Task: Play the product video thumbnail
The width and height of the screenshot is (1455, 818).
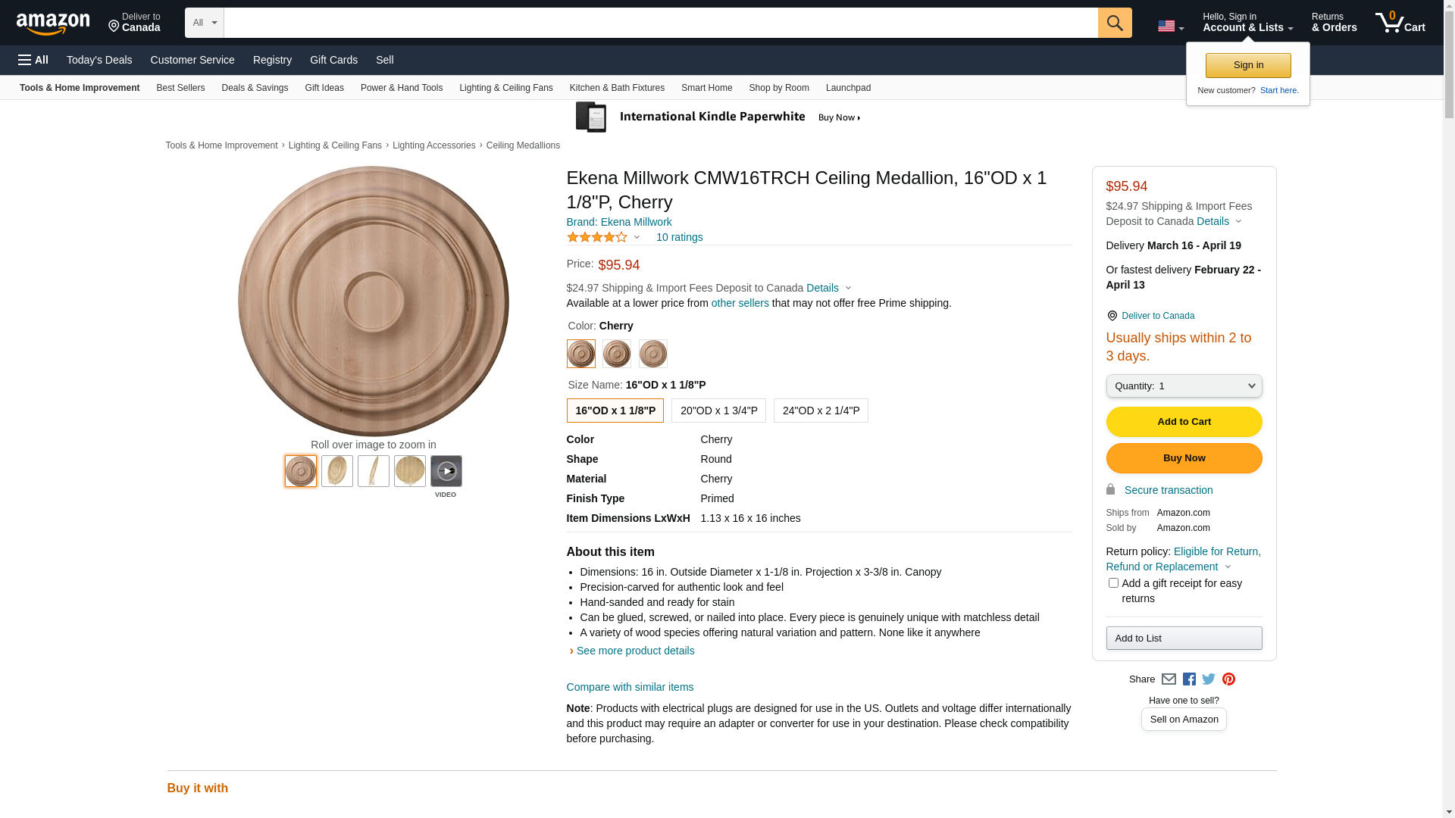Action: click(446, 471)
